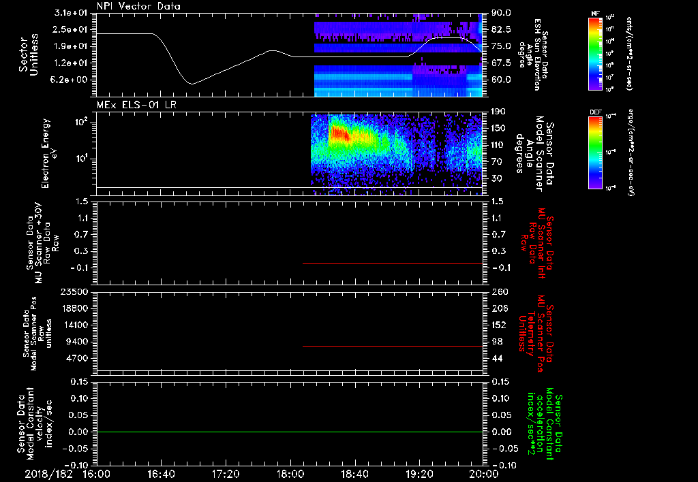The height and width of the screenshot is (482, 698).
Task: Click the "16:00" time tick label
Action: pos(97,474)
